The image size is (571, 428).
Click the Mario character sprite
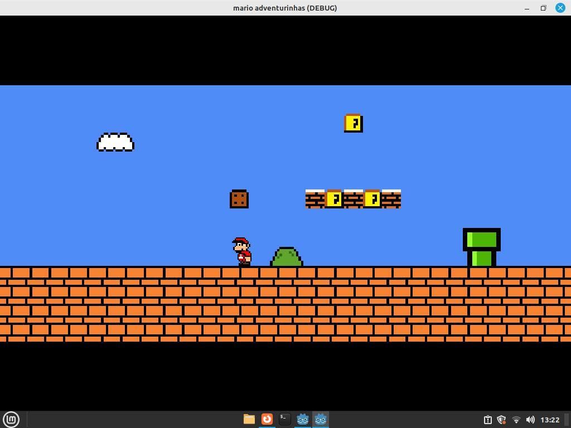pyautogui.click(x=242, y=252)
